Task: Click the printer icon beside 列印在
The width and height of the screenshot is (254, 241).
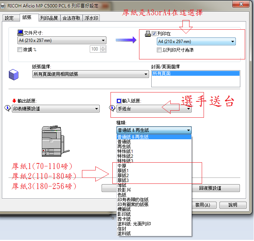Action: (148, 34)
